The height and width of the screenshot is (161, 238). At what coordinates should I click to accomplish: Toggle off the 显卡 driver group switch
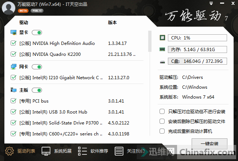pyautogui.click(x=37, y=32)
